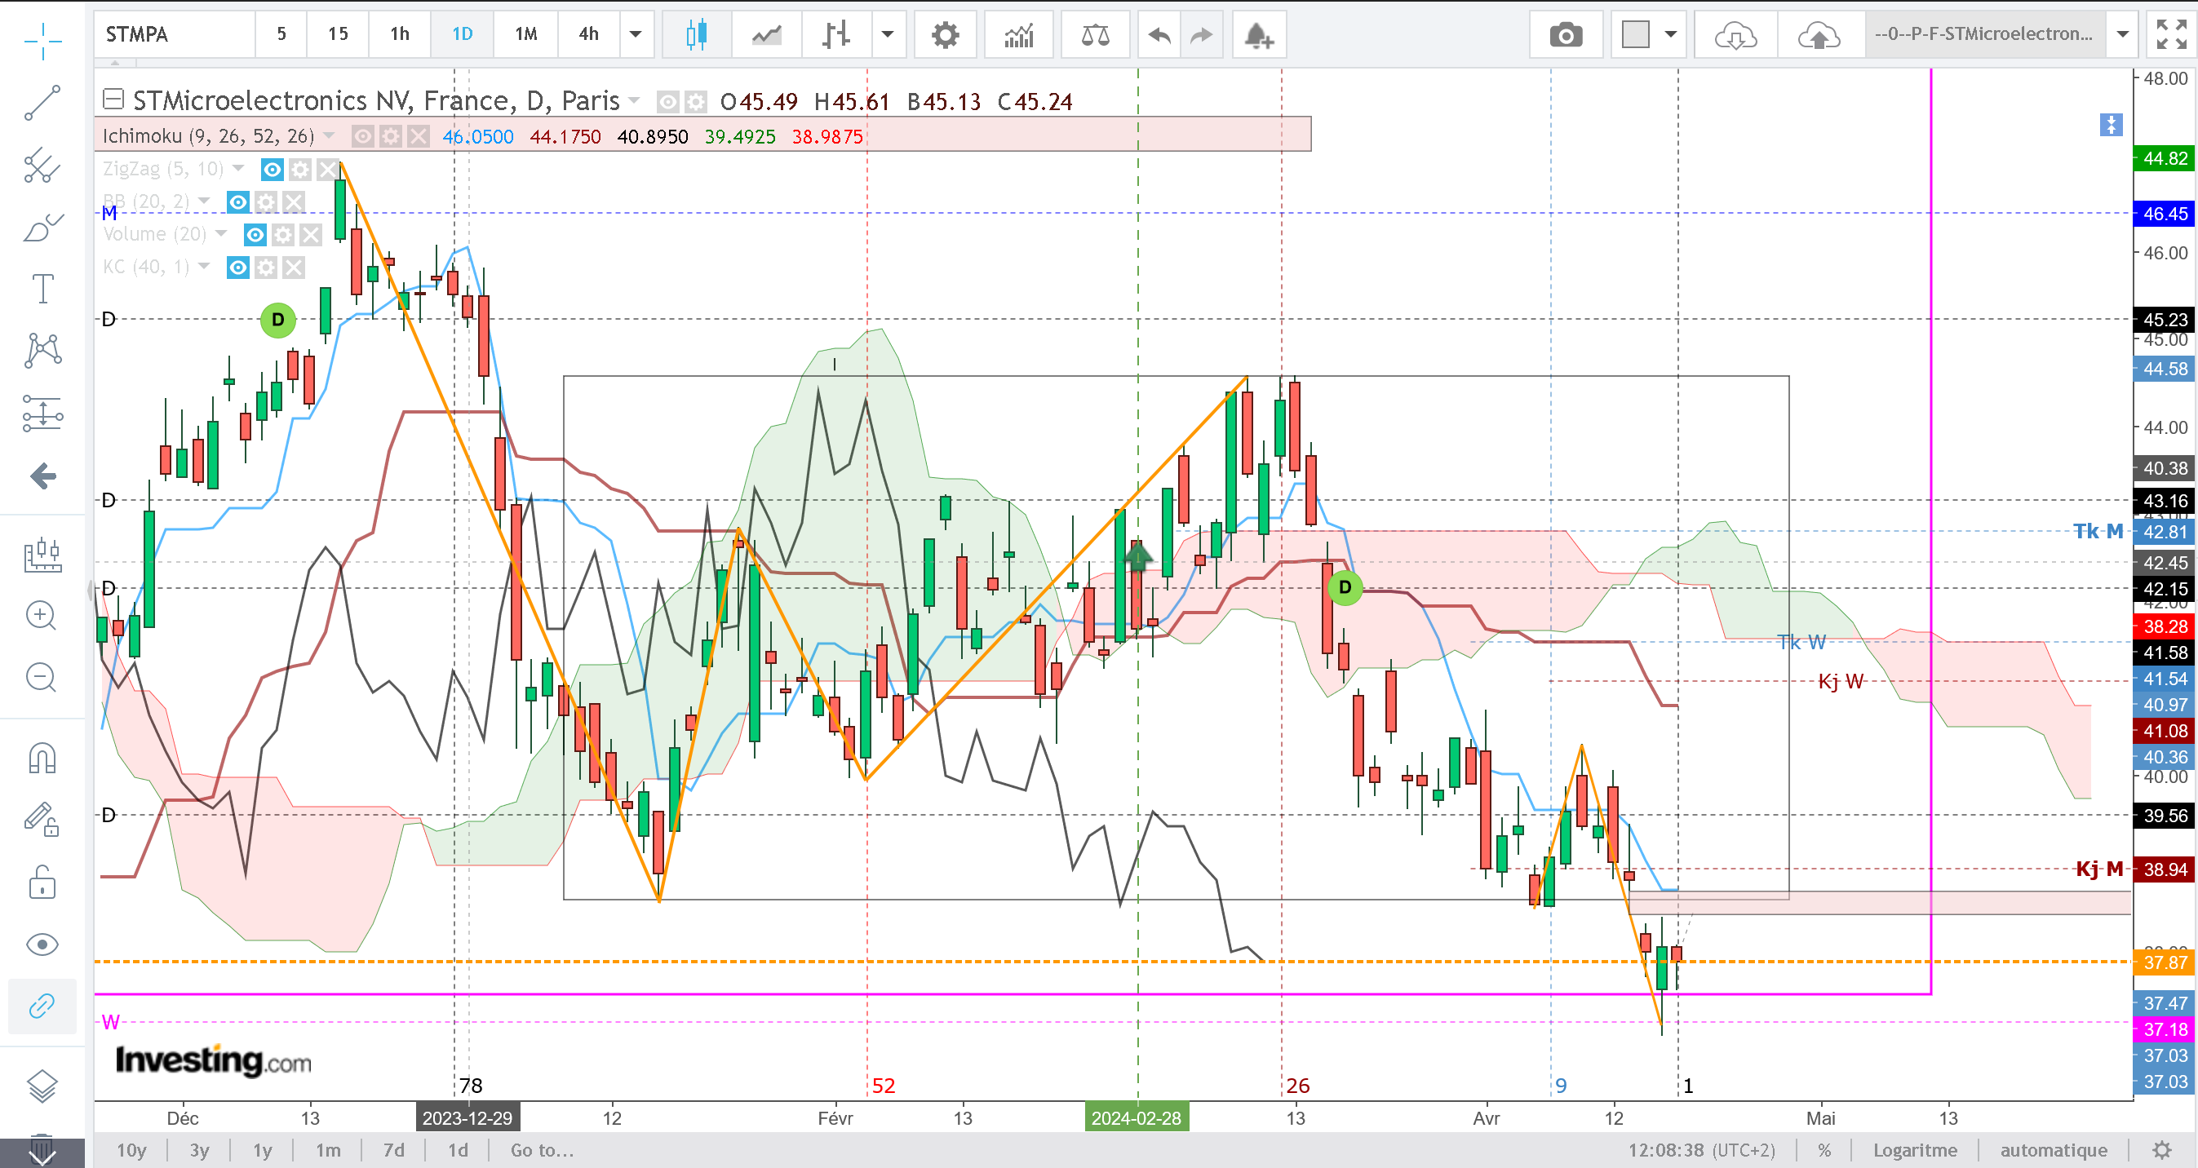Zoom in using the magnifier plus icon
The image size is (2198, 1168).
coord(41,615)
